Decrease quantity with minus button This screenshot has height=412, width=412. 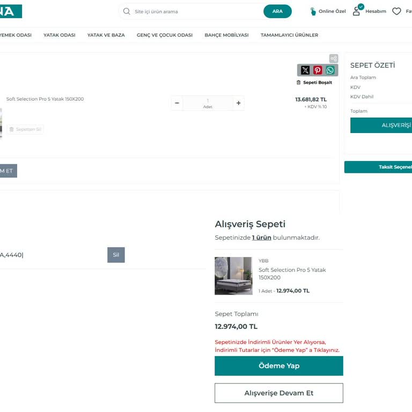pos(177,103)
